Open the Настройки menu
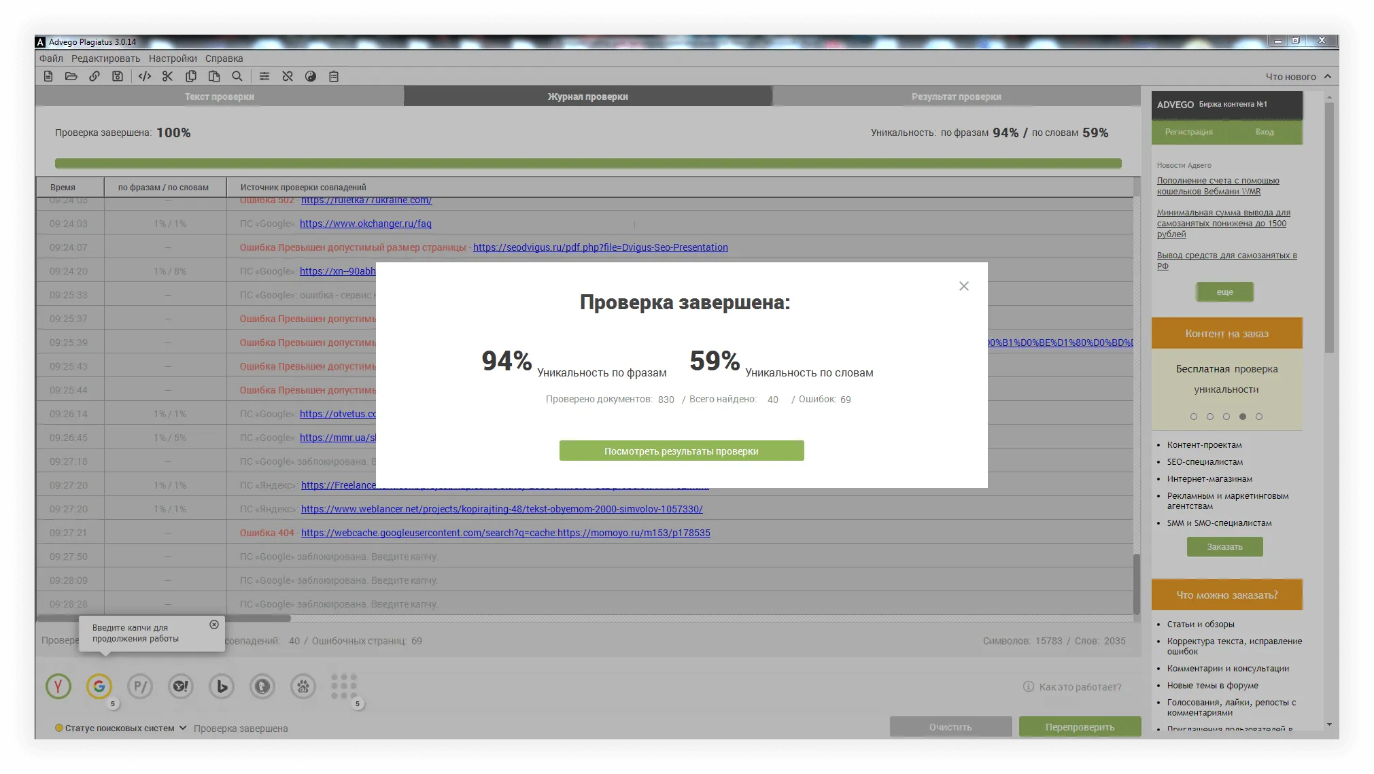Image resolution: width=1374 pixels, height=774 pixels. (173, 58)
